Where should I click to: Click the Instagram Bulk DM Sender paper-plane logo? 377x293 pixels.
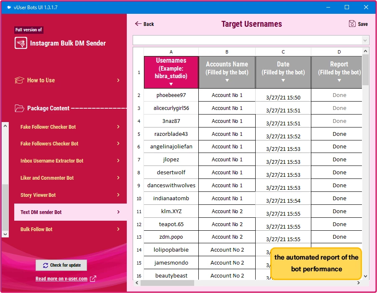[x=21, y=43]
